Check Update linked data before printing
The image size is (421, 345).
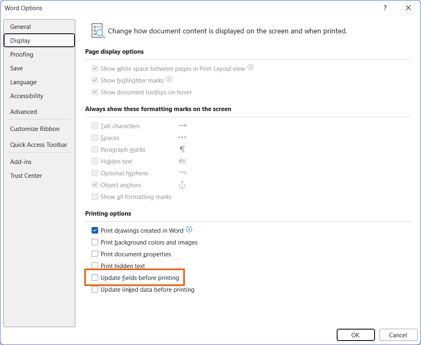pyautogui.click(x=95, y=290)
